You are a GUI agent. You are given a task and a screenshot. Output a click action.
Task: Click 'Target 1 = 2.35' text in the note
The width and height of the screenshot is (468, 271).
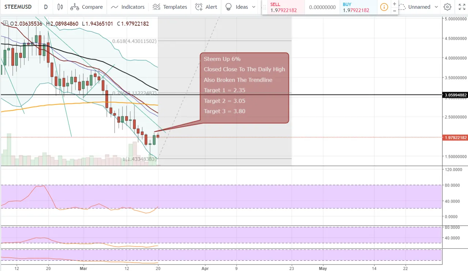click(x=224, y=90)
